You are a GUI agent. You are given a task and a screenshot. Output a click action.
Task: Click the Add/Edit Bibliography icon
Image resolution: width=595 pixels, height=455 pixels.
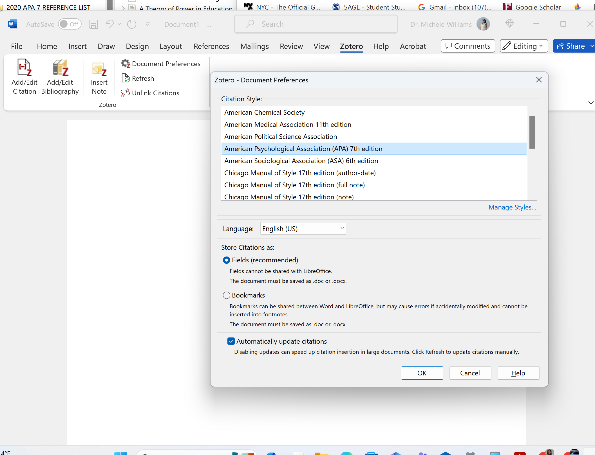pyautogui.click(x=60, y=68)
